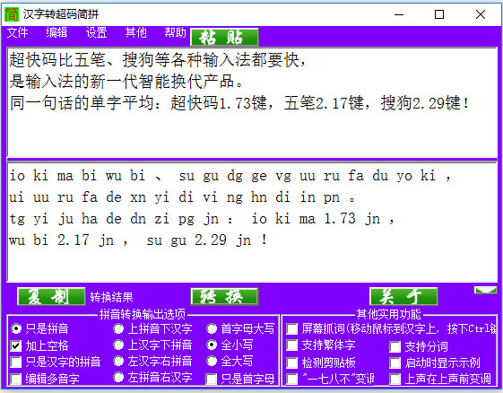
Task: Click inside the pinyin output text area
Action: point(252,223)
